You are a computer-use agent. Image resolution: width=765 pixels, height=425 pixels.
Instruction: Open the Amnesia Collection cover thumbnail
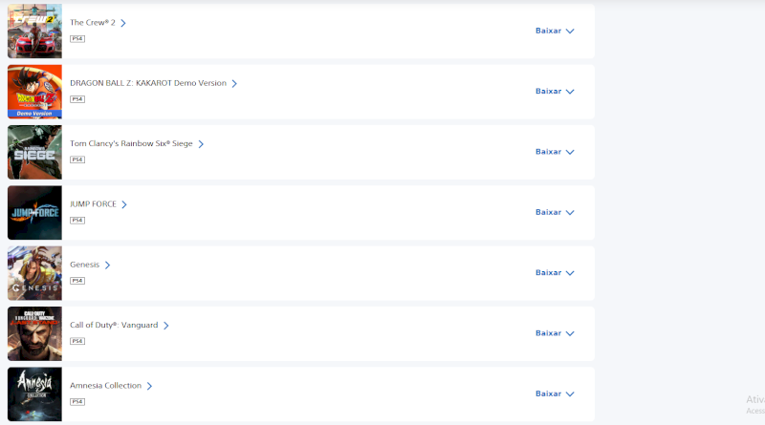coord(34,393)
